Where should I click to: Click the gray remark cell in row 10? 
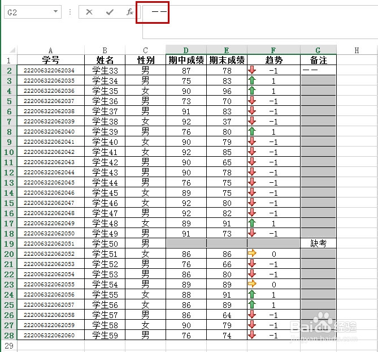(x=318, y=152)
